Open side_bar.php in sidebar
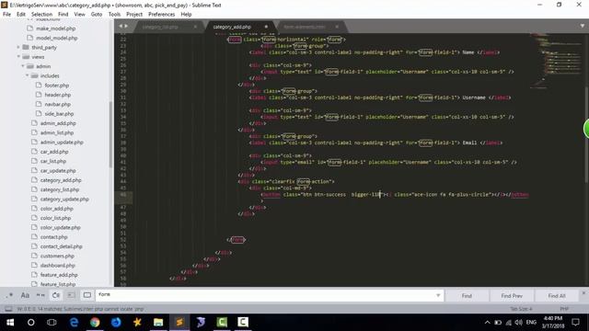The height and width of the screenshot is (331, 589). pyautogui.click(x=59, y=113)
